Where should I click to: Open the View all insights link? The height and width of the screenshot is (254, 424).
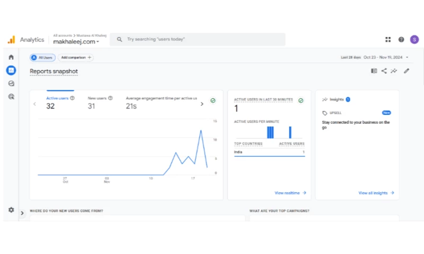click(376, 193)
